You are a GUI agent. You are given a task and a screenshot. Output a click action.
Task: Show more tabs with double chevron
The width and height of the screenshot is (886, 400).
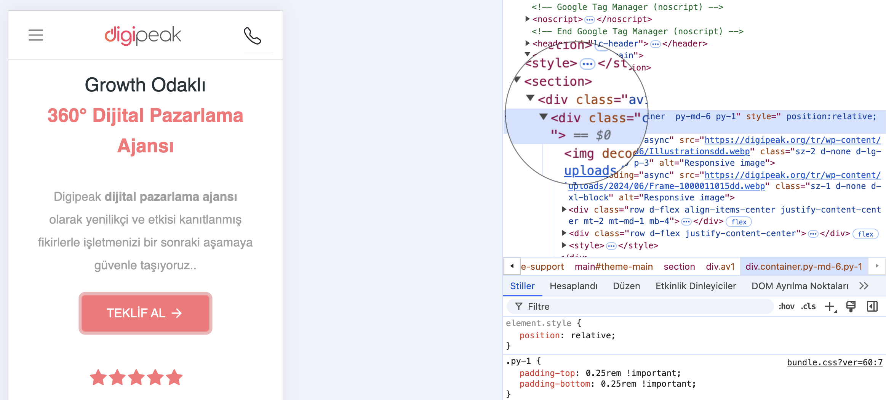point(864,286)
